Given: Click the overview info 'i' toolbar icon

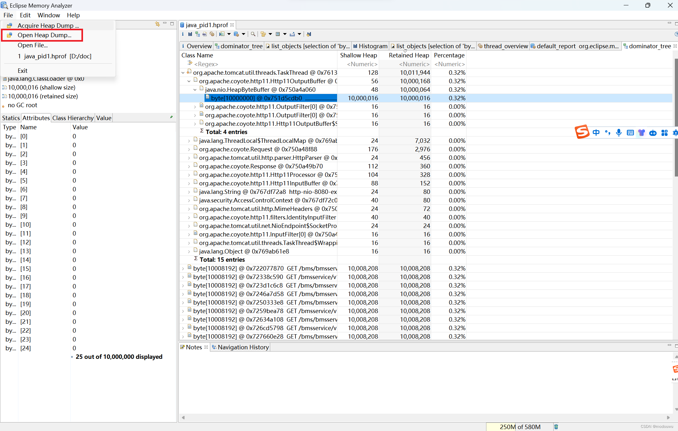Looking at the screenshot, I should [183, 34].
